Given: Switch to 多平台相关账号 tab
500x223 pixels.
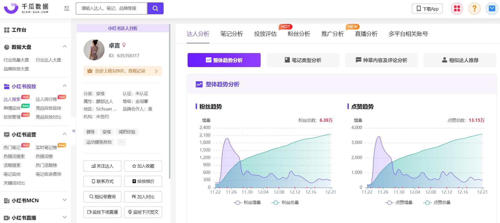Looking at the screenshot, I should coord(408,34).
